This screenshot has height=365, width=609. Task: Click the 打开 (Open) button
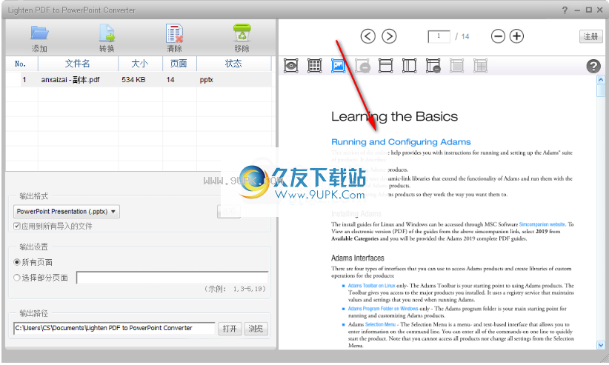(x=230, y=329)
